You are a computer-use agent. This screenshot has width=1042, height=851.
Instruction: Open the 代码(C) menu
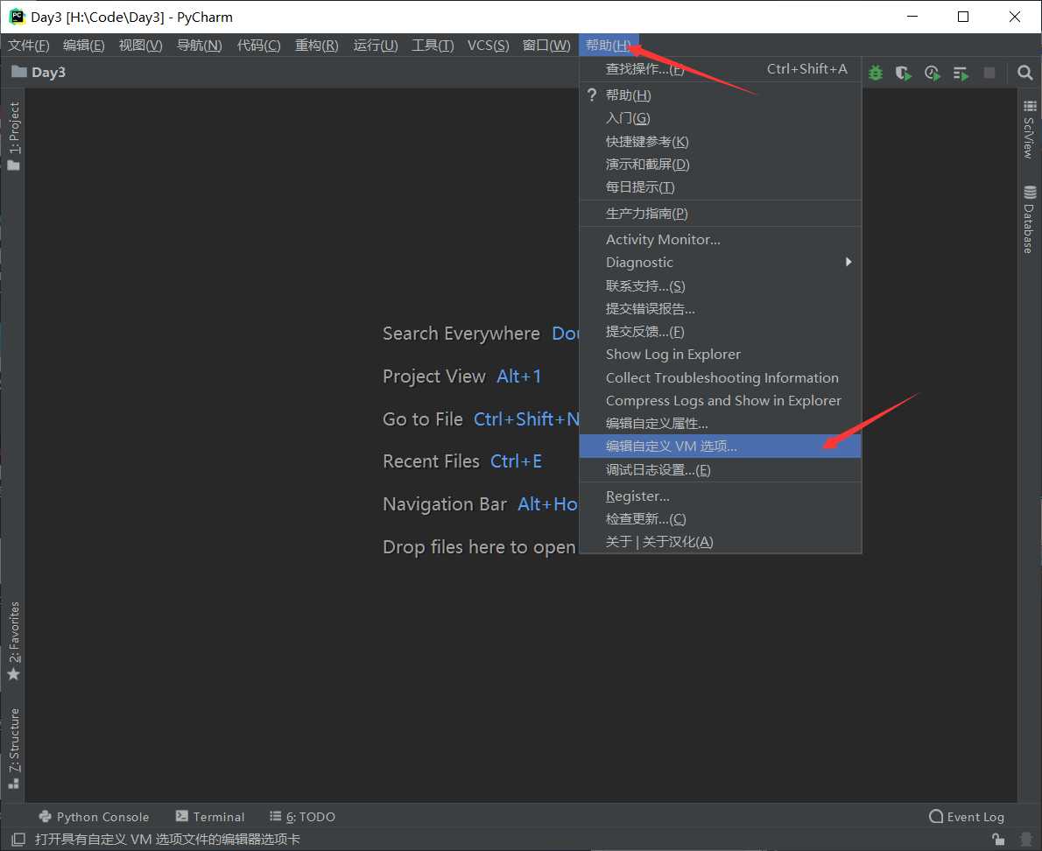click(258, 46)
